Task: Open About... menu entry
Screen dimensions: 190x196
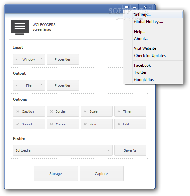Action: point(153,39)
